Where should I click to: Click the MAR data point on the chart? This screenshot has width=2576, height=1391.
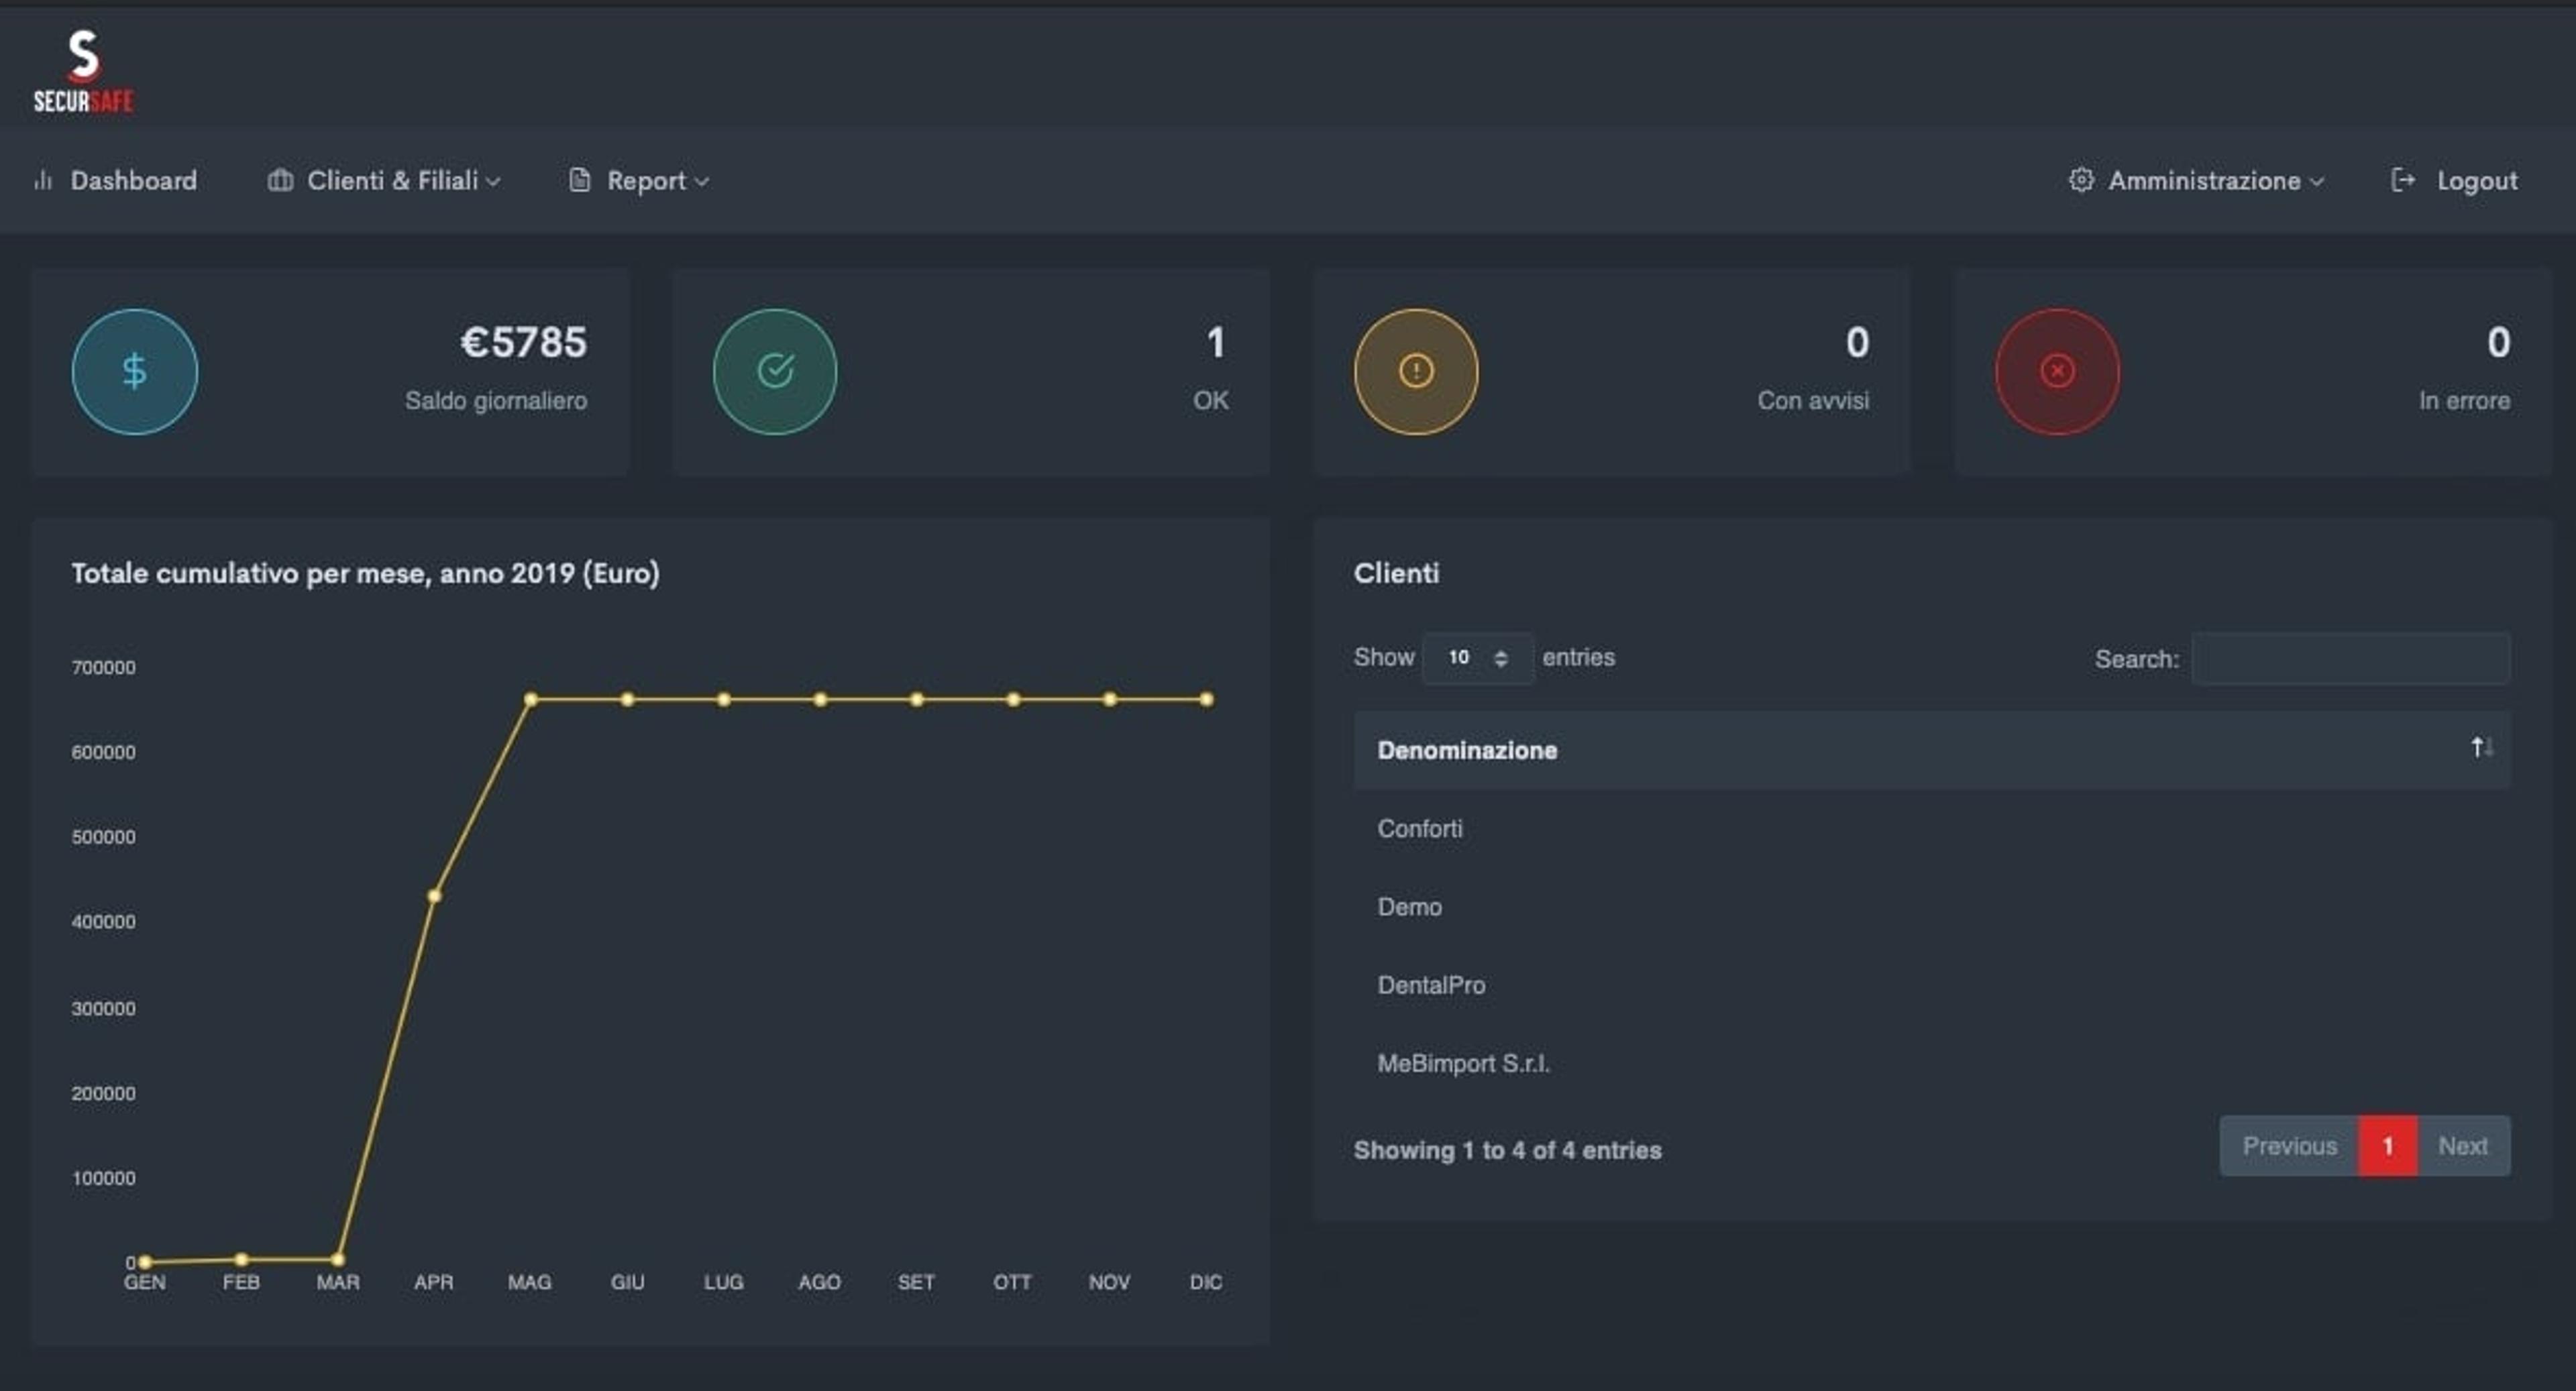coord(338,1259)
